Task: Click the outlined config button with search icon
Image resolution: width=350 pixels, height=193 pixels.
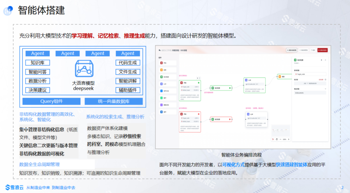Action: [x=292, y=50]
